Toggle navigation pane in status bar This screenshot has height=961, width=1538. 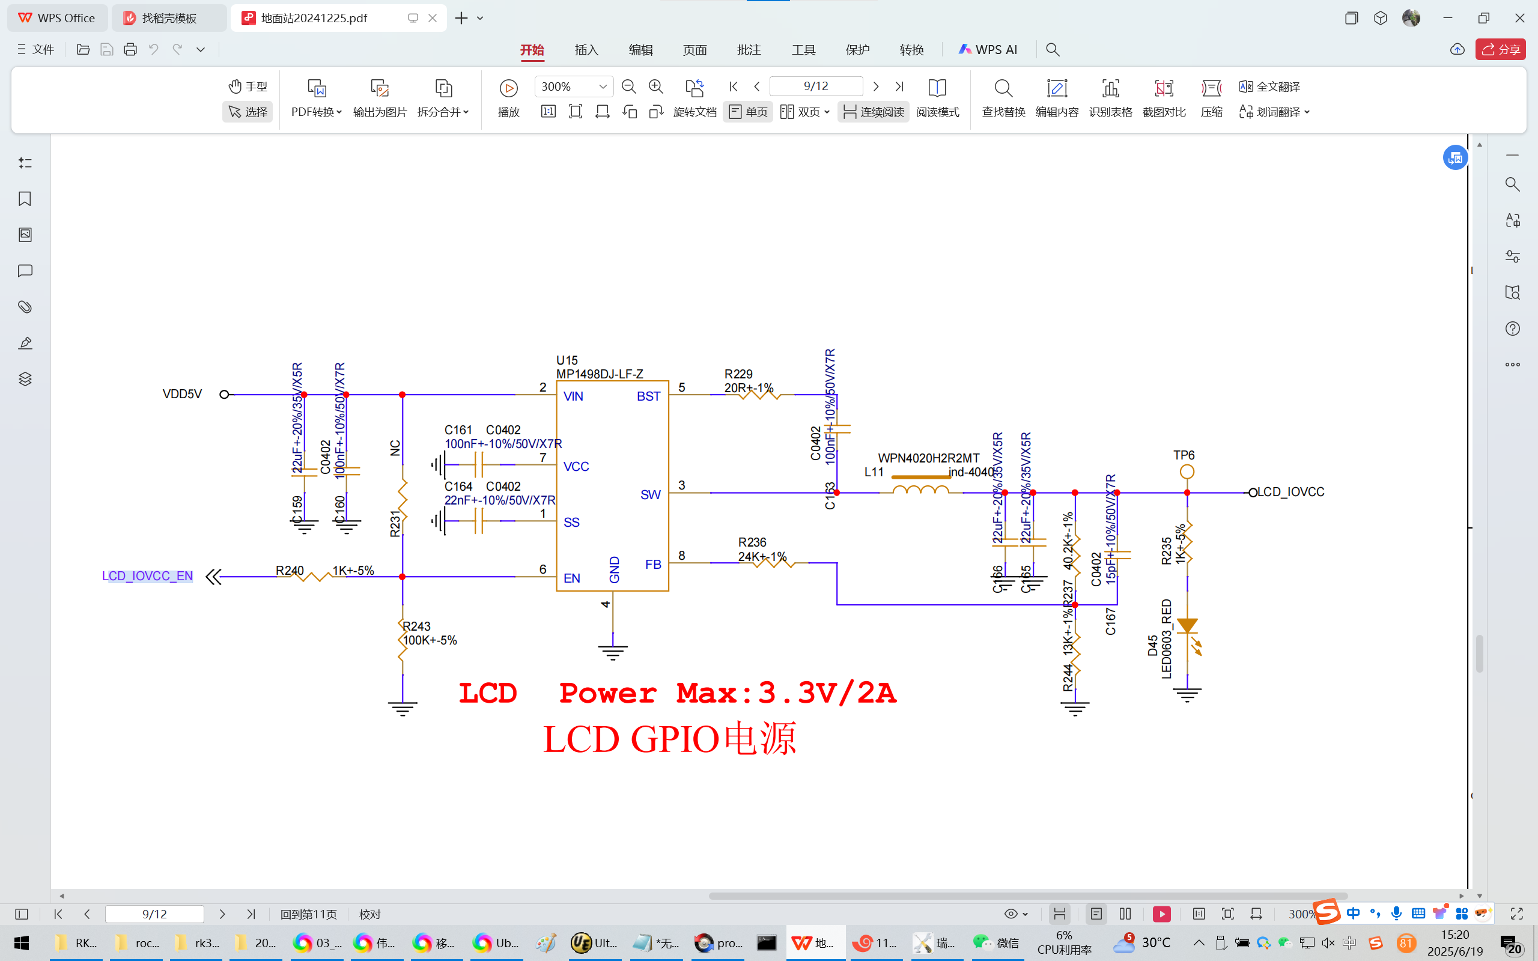tap(22, 914)
